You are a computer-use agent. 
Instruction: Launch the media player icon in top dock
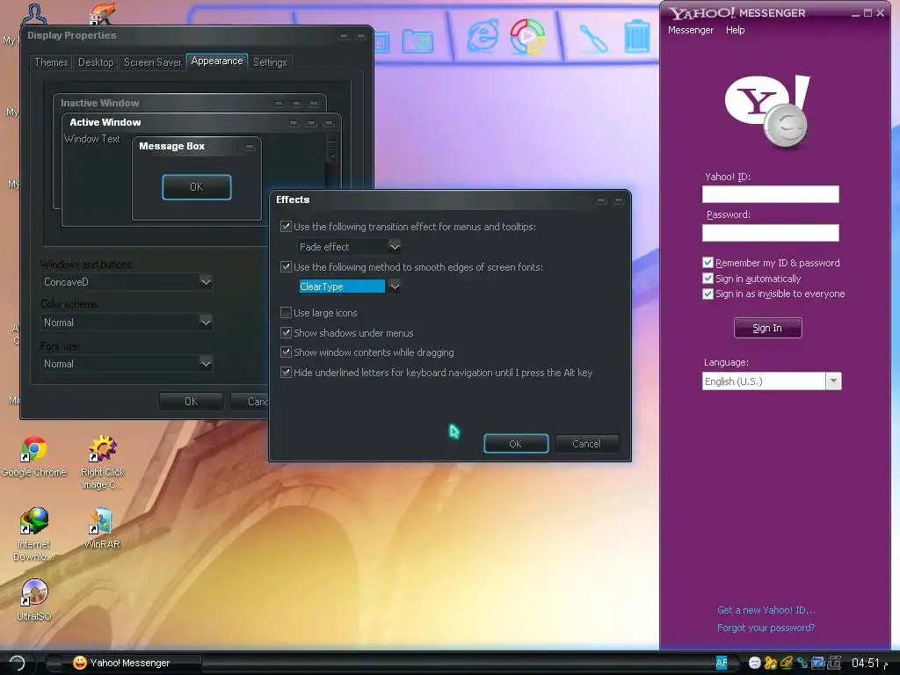tap(527, 36)
